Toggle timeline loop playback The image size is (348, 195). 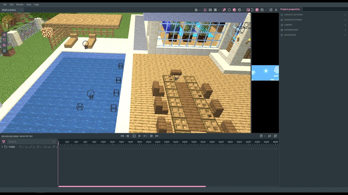click(269, 136)
